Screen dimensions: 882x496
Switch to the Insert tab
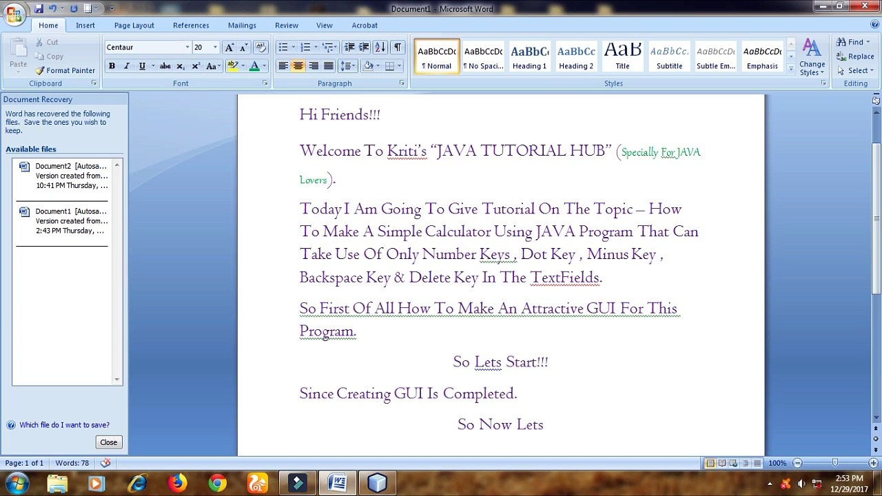point(85,25)
